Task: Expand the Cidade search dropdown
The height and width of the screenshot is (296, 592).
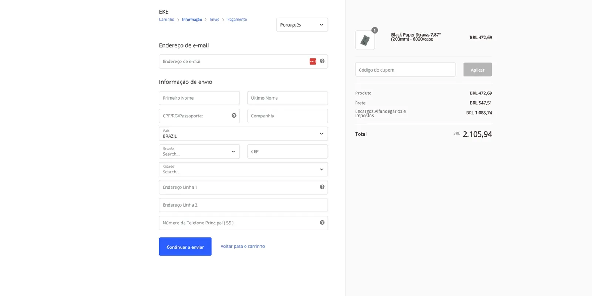Action: (243, 169)
